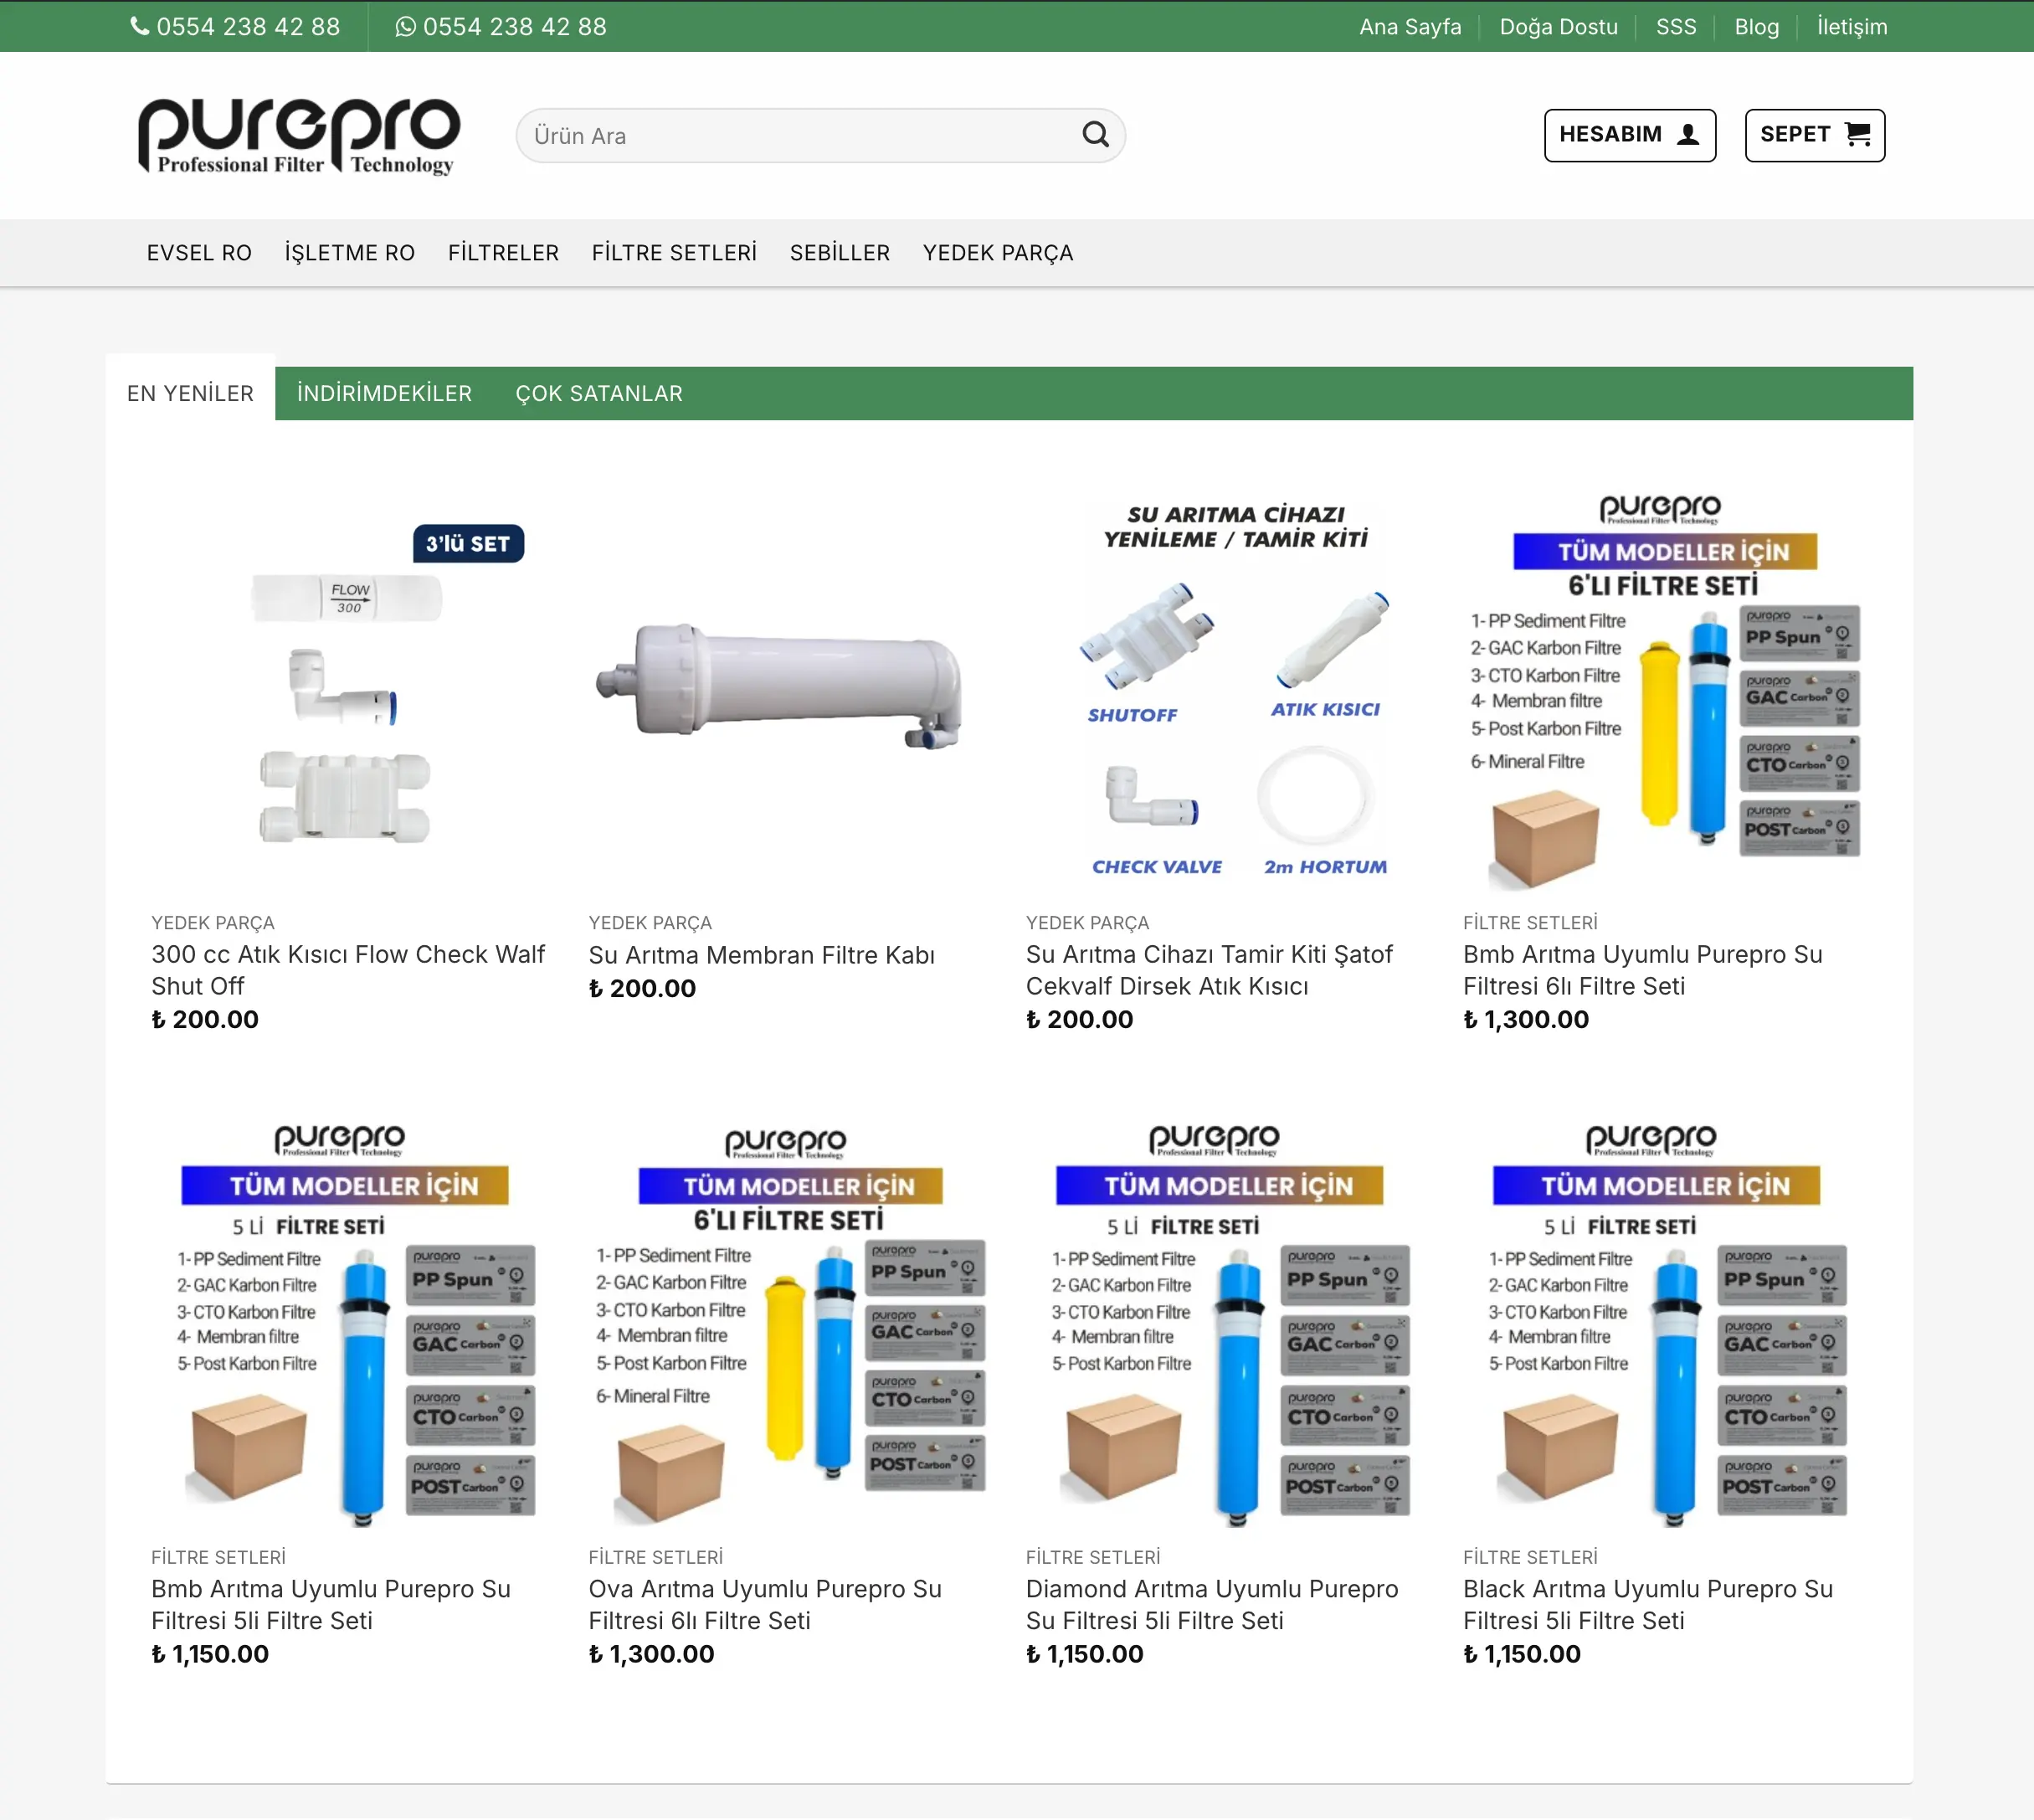The width and height of the screenshot is (2034, 1820).
Task: Open Diamond Arıtma 5li Filtre Seti title
Action: pyautogui.click(x=1212, y=1605)
